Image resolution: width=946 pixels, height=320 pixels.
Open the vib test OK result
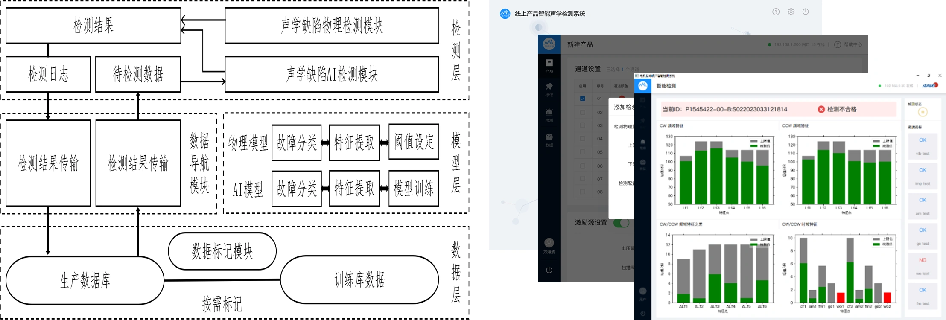[923, 146]
